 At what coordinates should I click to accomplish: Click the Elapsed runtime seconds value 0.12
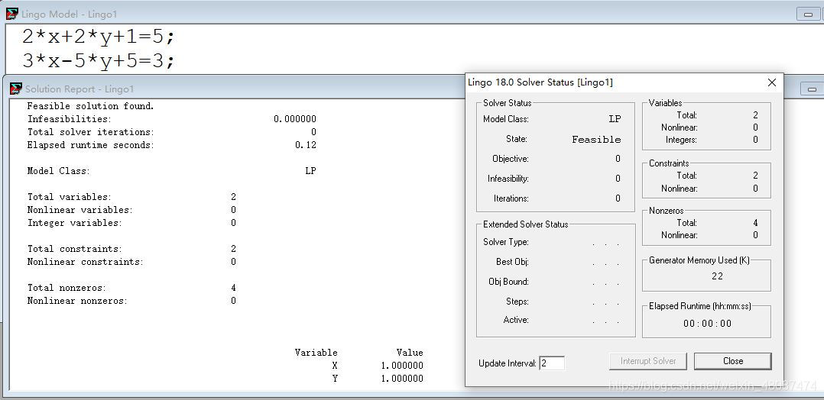[305, 145]
